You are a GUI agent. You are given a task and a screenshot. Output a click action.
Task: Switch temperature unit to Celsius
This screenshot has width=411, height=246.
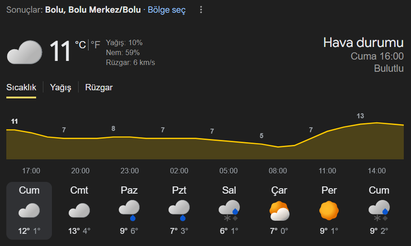click(x=80, y=45)
